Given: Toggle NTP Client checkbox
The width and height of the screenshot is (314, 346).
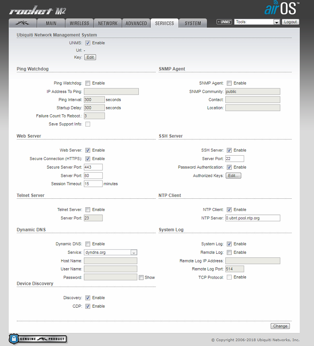Looking at the screenshot, I should pos(229,210).
